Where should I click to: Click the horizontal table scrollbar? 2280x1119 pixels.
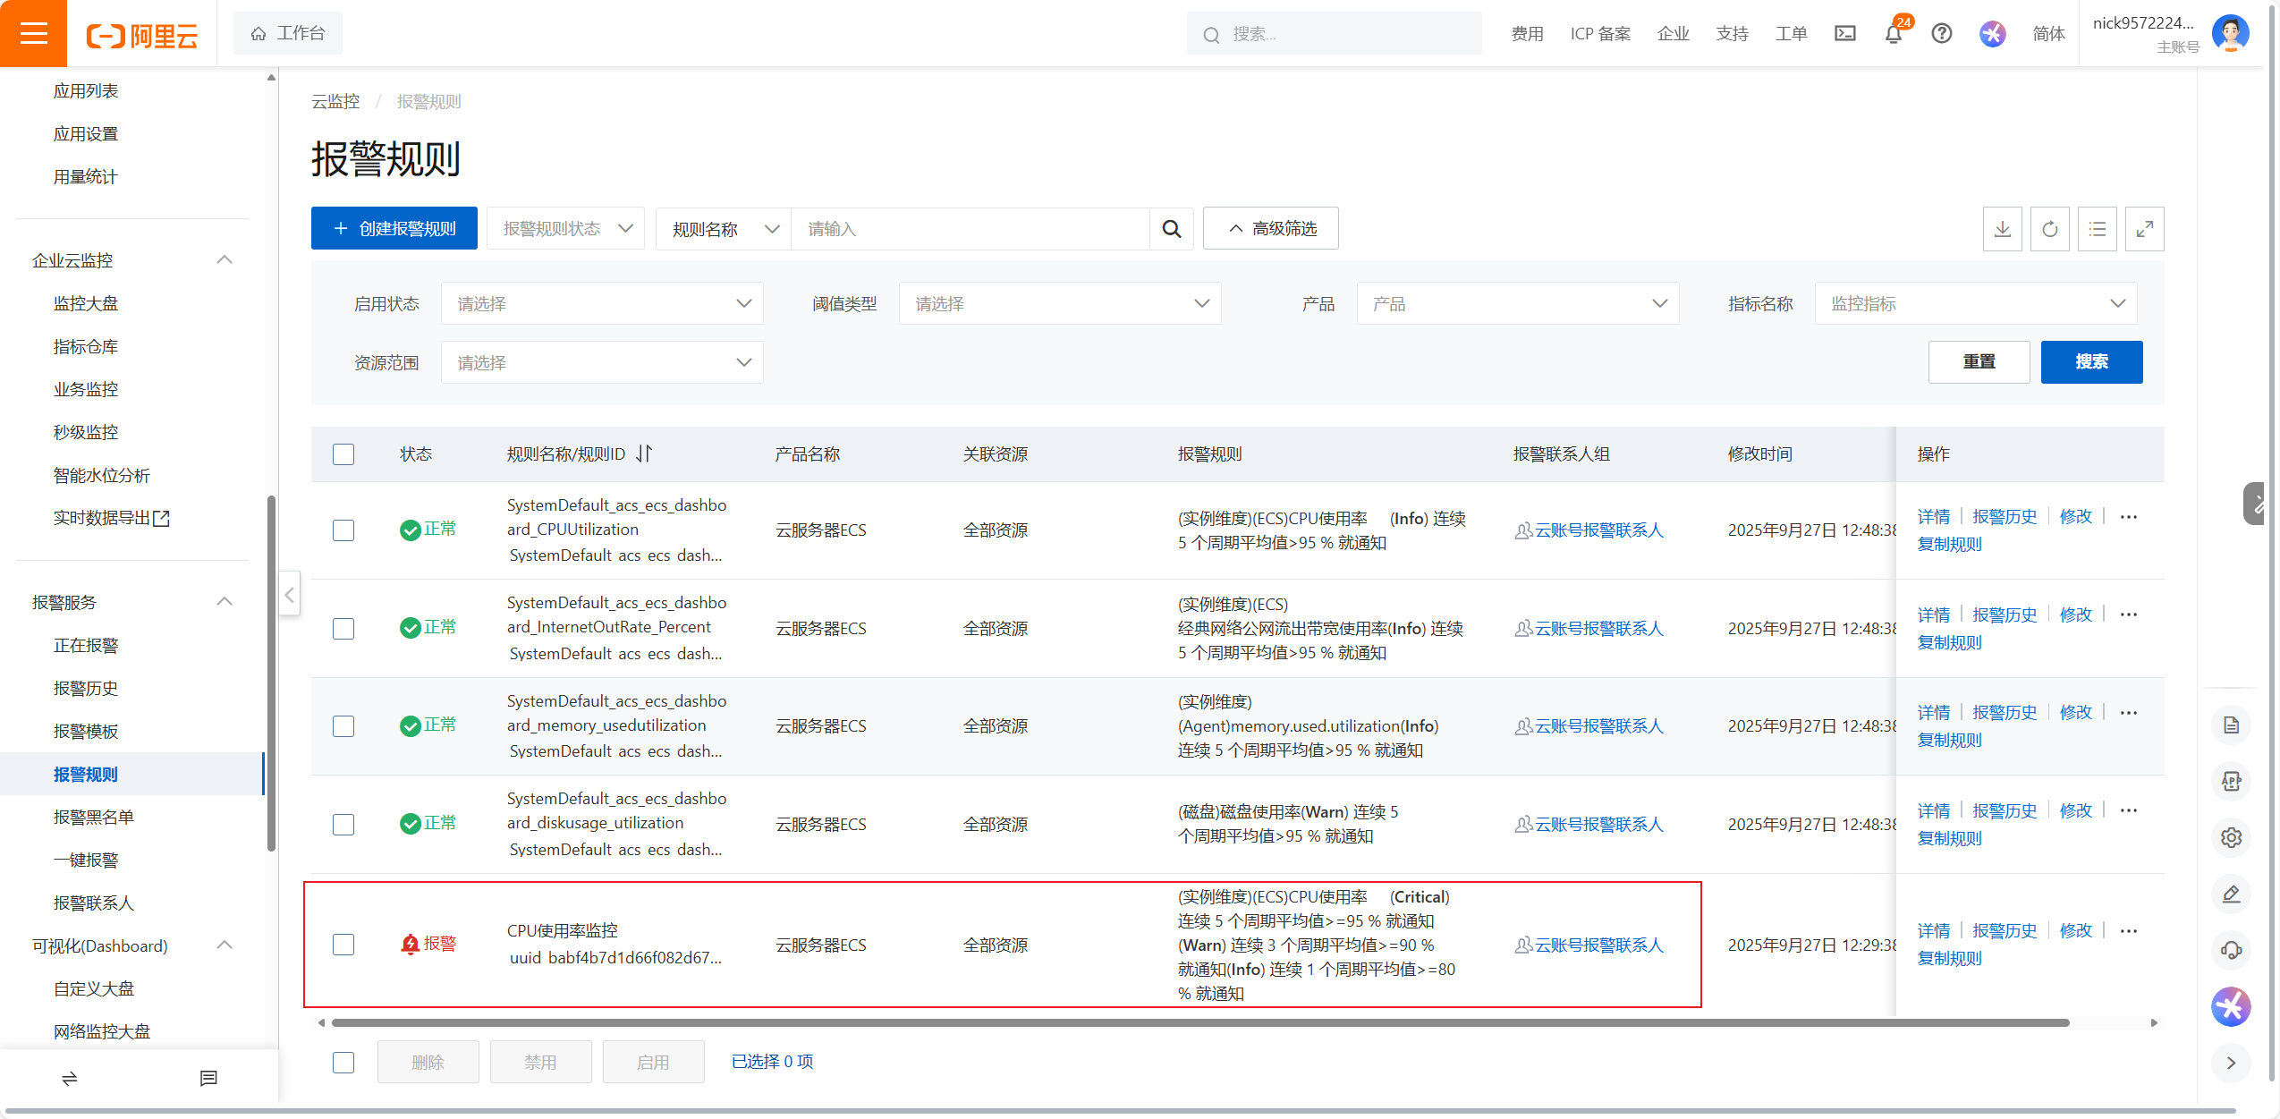(1199, 1022)
